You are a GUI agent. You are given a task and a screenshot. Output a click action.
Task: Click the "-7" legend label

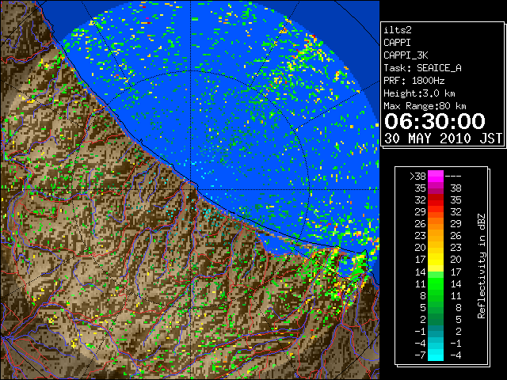pyautogui.click(x=420, y=355)
